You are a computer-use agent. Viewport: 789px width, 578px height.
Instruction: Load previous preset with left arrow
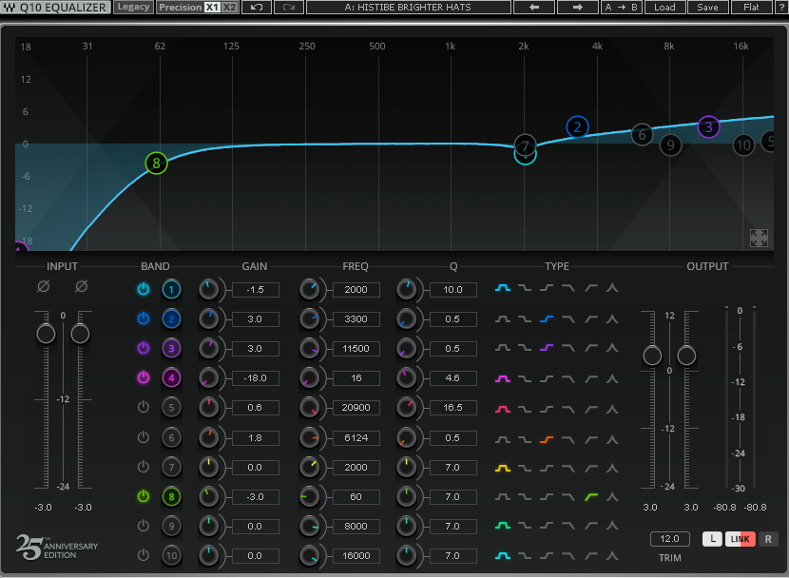[x=534, y=7]
